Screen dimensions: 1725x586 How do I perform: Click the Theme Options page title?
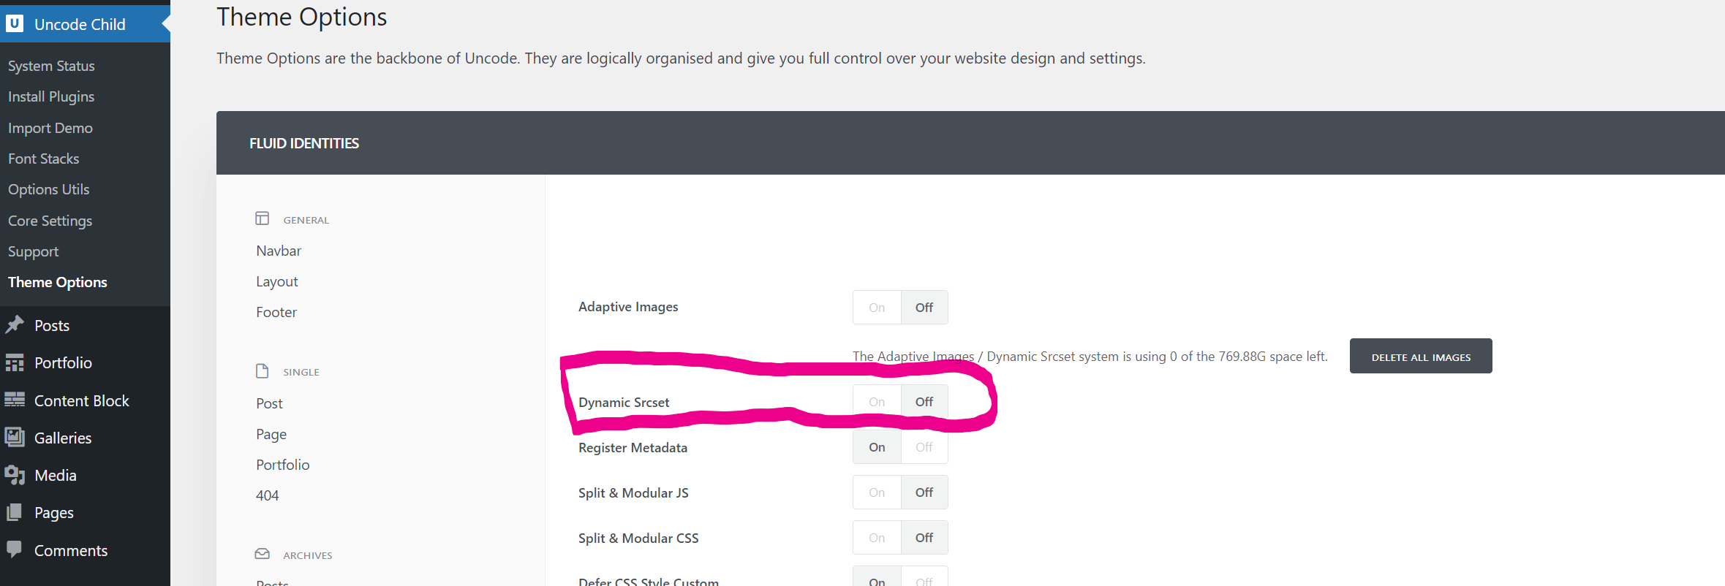302,16
